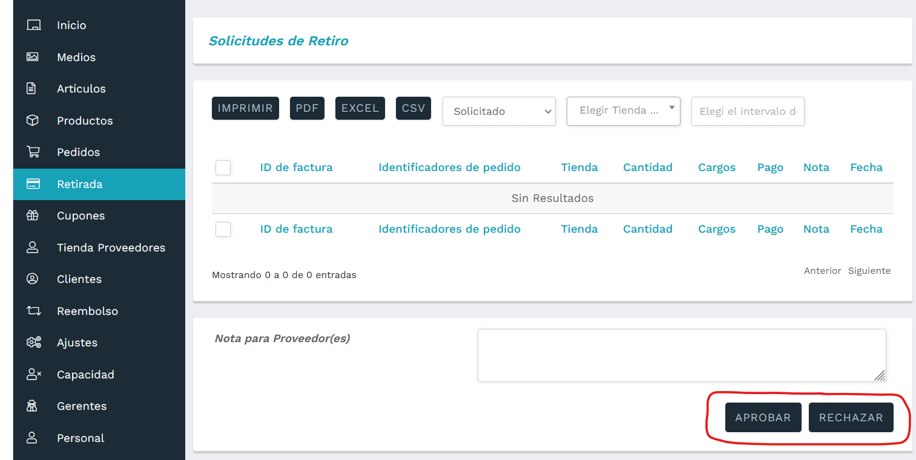The image size is (916, 460).
Task: Go to Tienda Proveedores in the sidebar
Action: pos(111,247)
